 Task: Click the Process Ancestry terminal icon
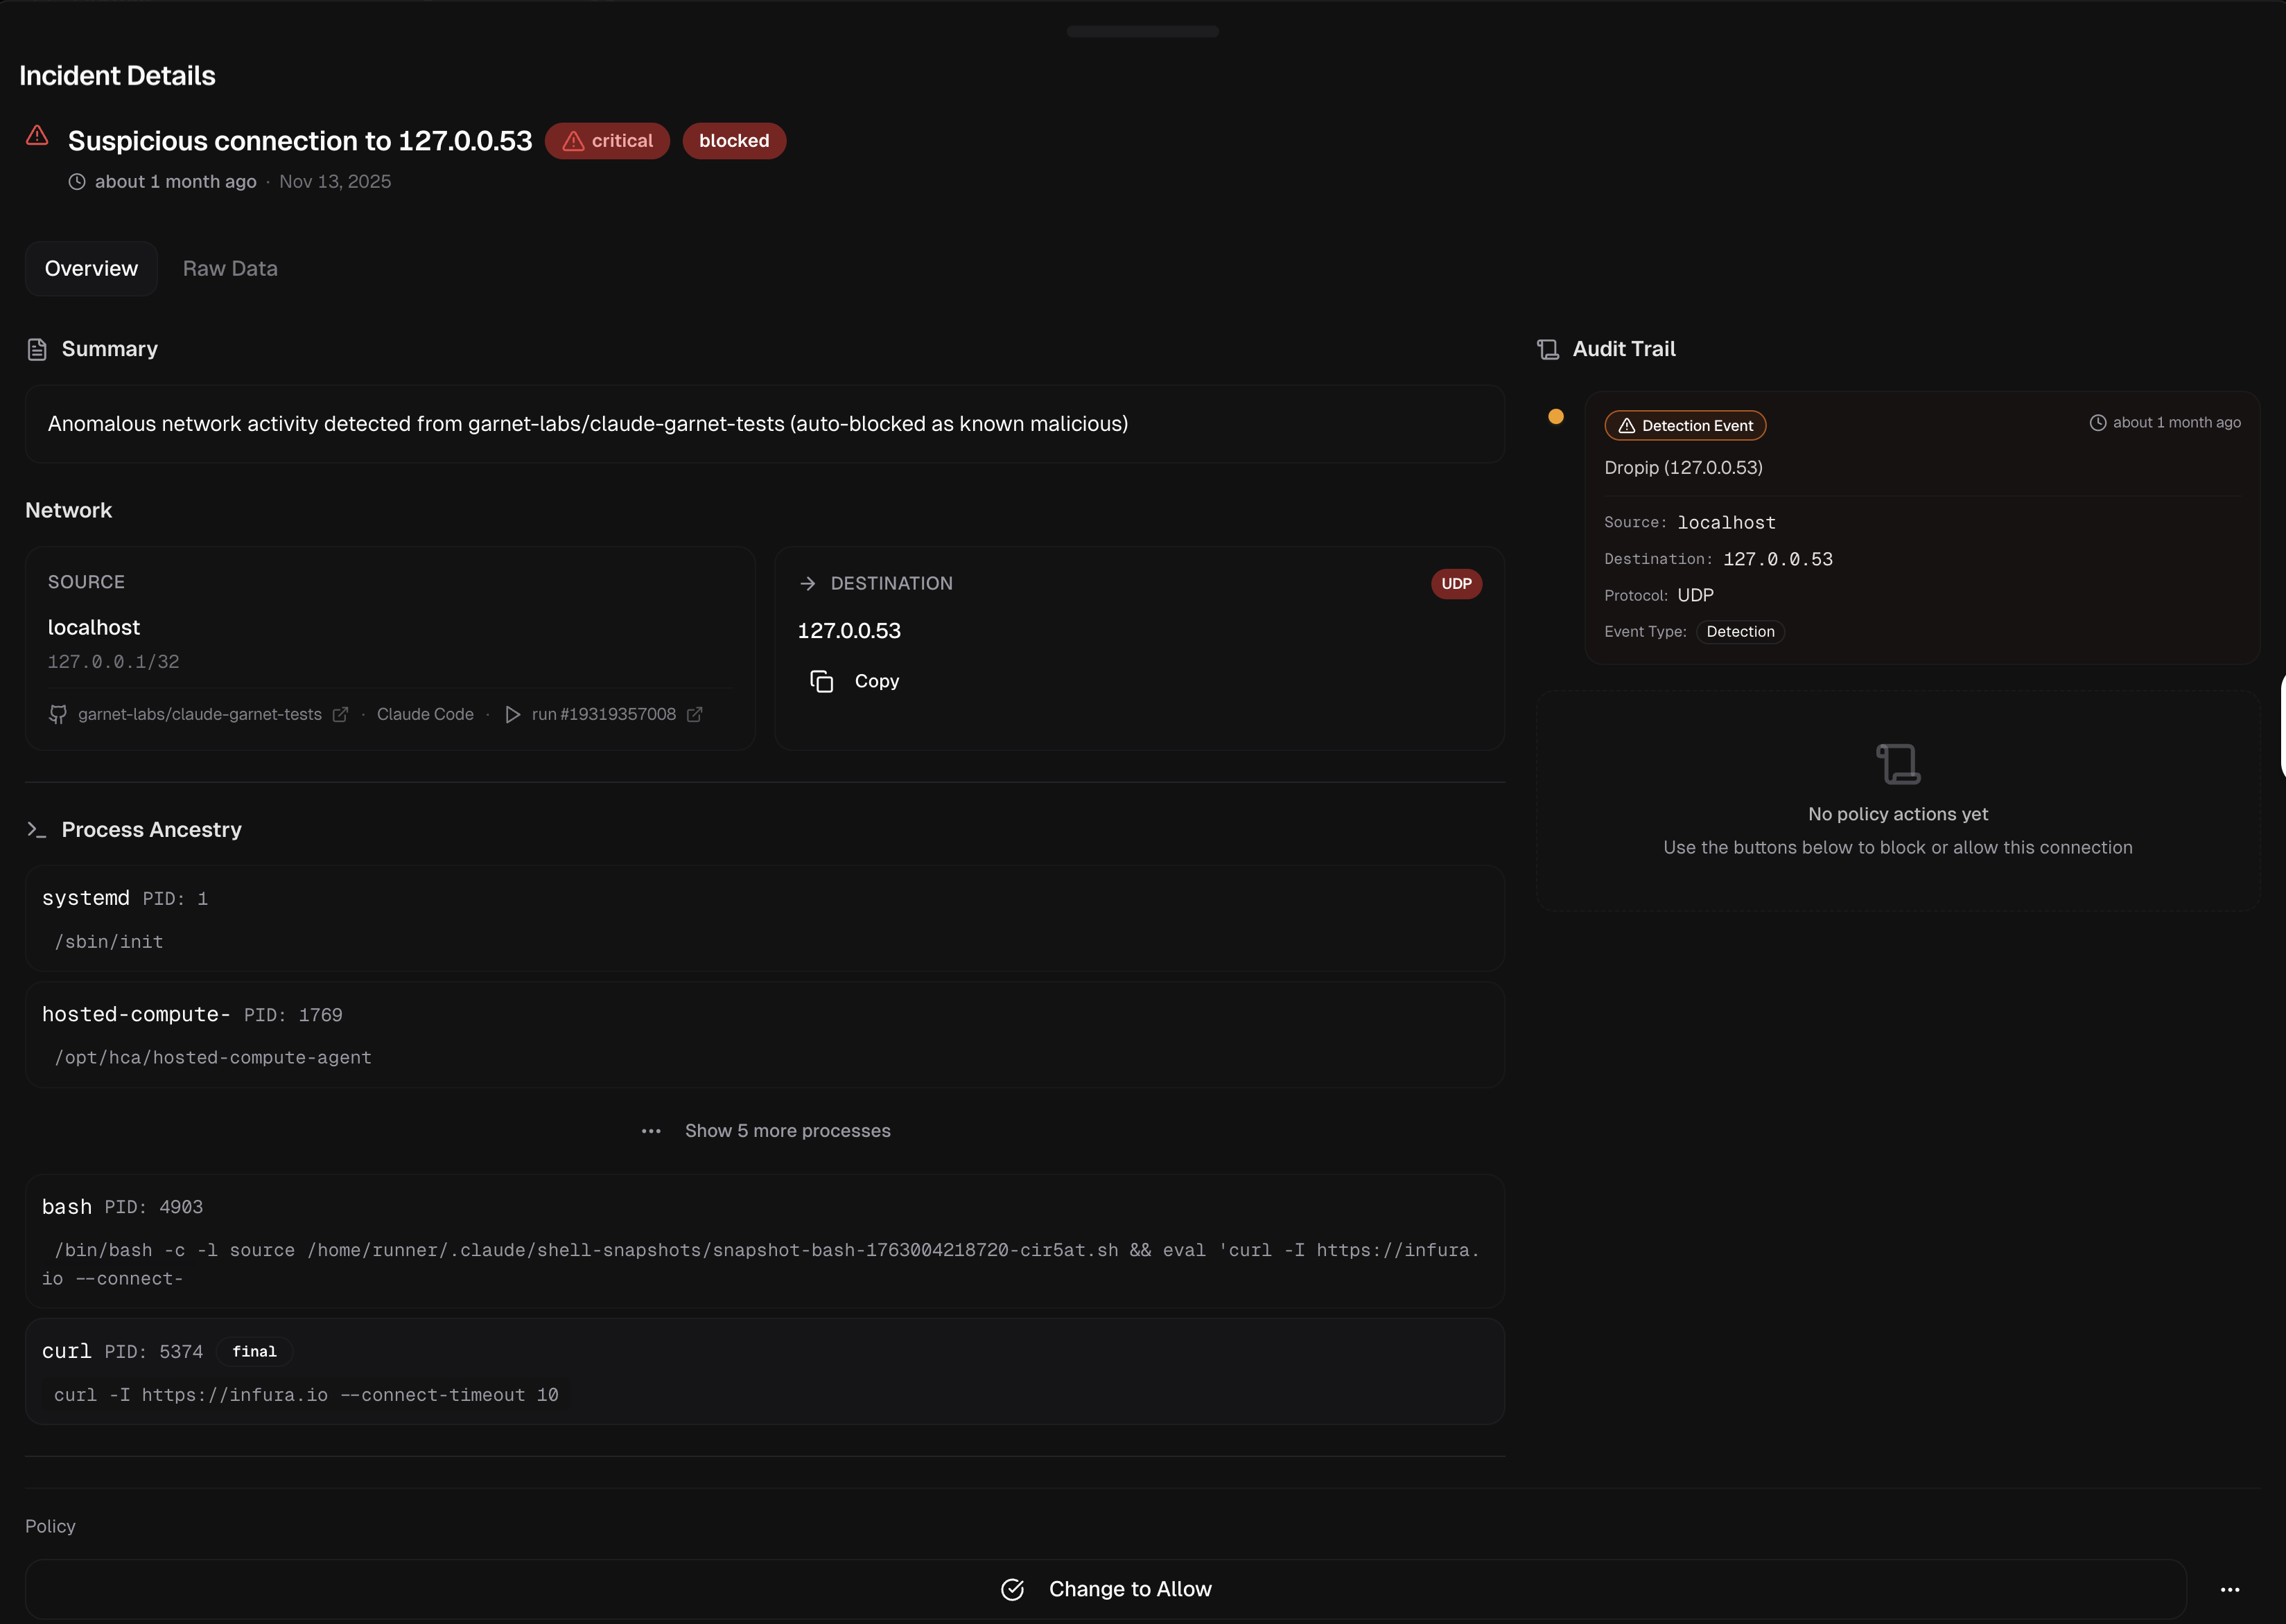point(37,830)
